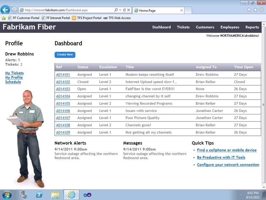Open the Favorites star icon

(256, 10)
